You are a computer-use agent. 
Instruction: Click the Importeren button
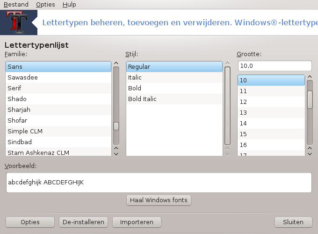click(x=137, y=222)
